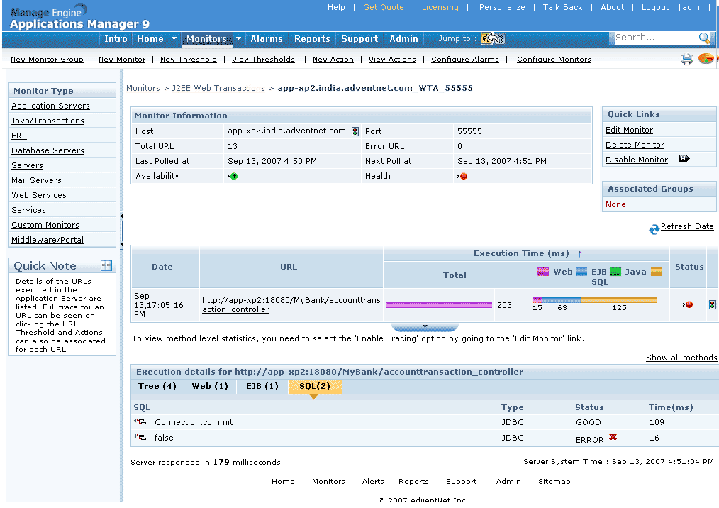The width and height of the screenshot is (719, 508).
Task: Expand the URL list with down arrow handle
Action: pos(425,327)
